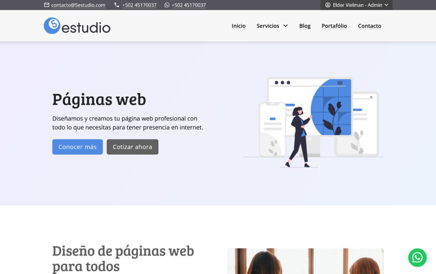Open the contacto@5estudio.com email link
This screenshot has width=436, height=274.
pyautogui.click(x=78, y=5)
